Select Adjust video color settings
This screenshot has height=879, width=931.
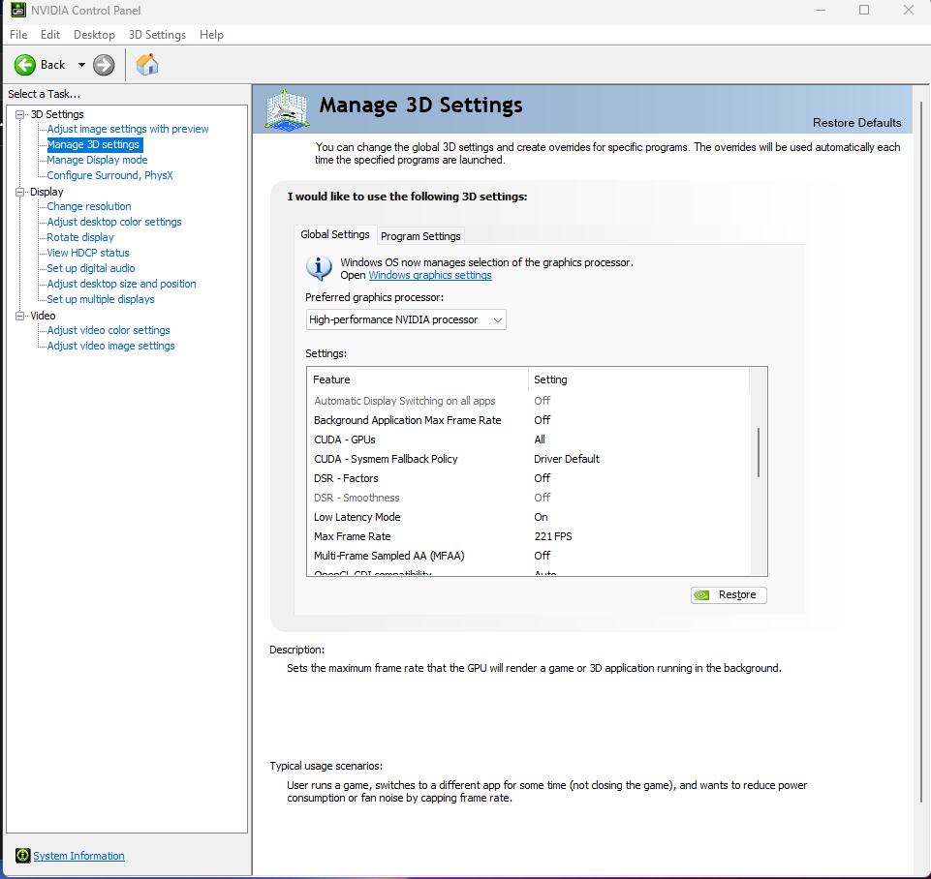[x=109, y=330]
